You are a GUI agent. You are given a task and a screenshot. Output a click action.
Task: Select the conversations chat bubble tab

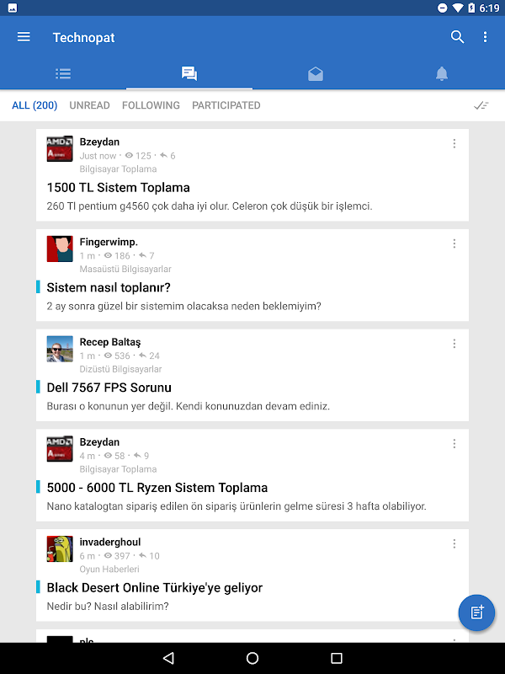[189, 73]
